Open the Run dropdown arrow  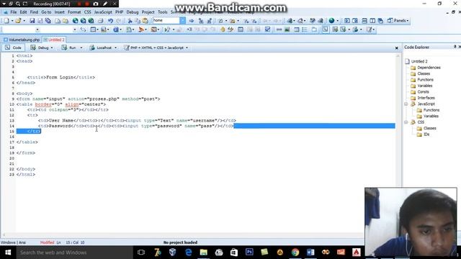click(x=81, y=47)
